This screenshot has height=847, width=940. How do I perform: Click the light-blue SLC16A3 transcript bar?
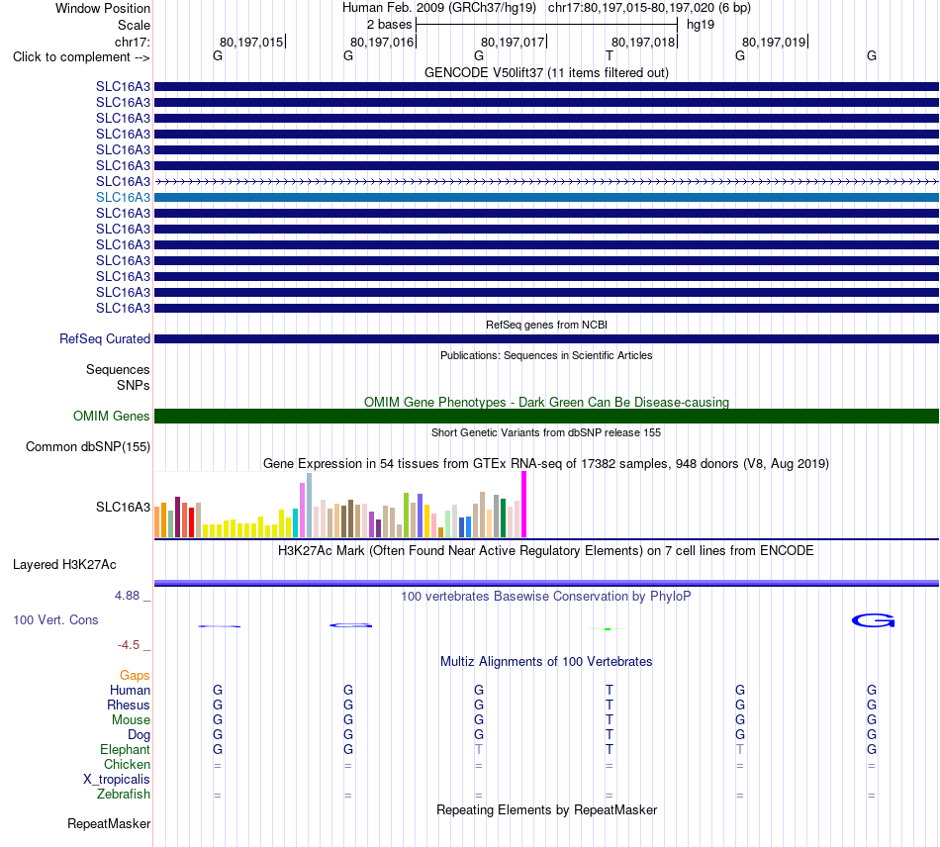546,197
